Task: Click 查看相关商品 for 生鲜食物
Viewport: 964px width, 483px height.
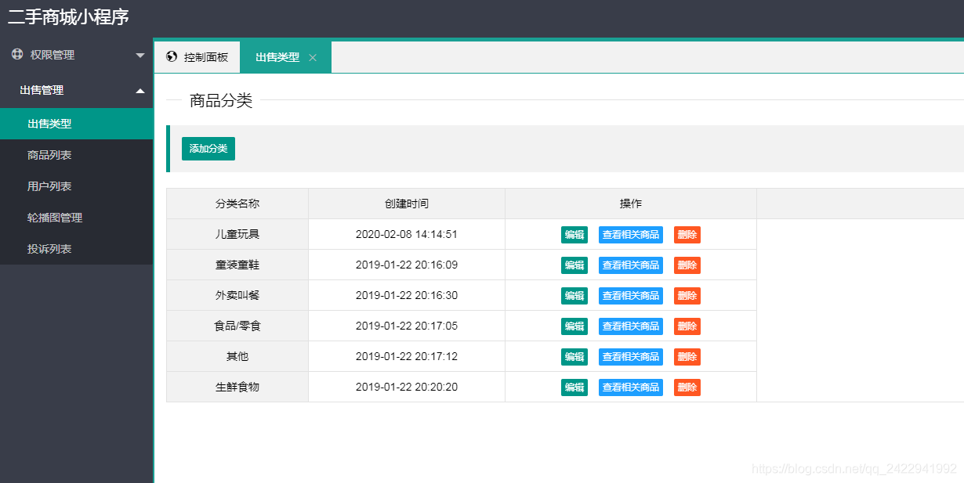Action: (630, 387)
